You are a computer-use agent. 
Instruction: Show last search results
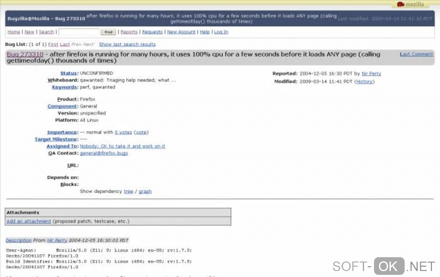[127, 44]
